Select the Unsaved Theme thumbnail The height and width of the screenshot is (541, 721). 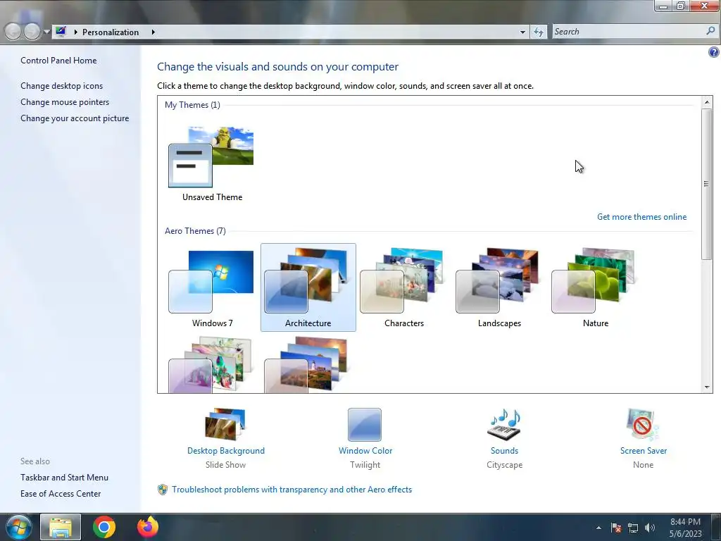(211, 157)
